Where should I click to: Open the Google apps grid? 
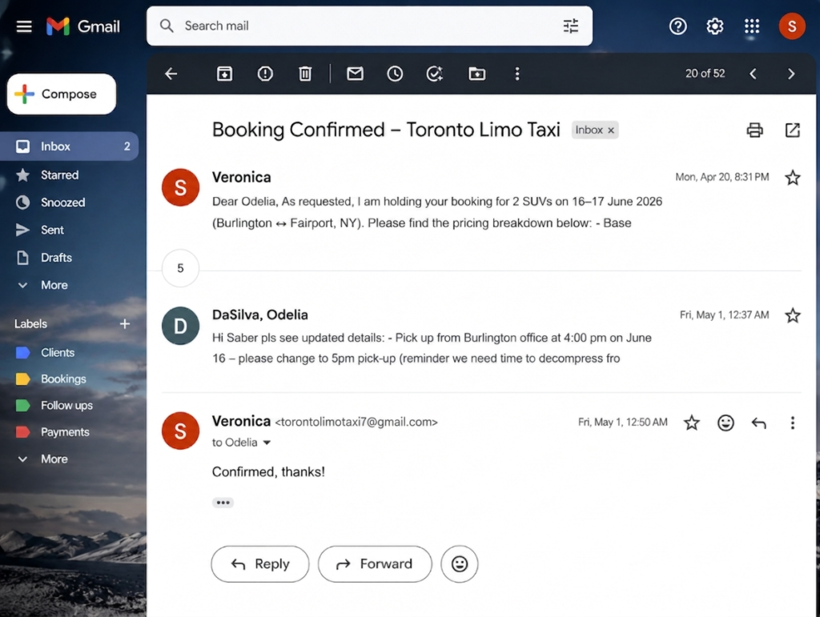click(x=751, y=26)
